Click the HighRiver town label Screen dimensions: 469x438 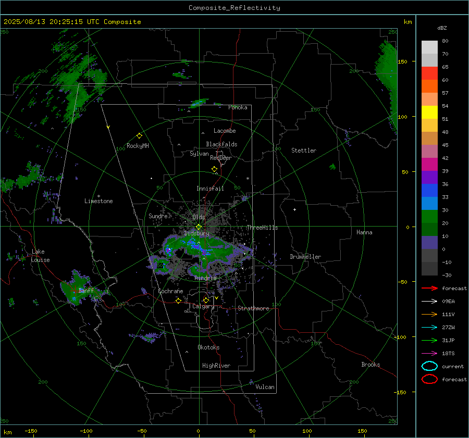[x=216, y=366]
